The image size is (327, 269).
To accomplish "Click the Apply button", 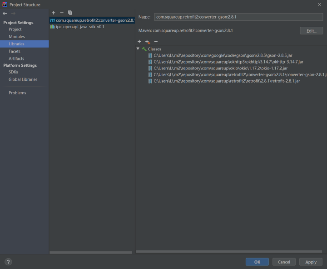I will click(311, 262).
